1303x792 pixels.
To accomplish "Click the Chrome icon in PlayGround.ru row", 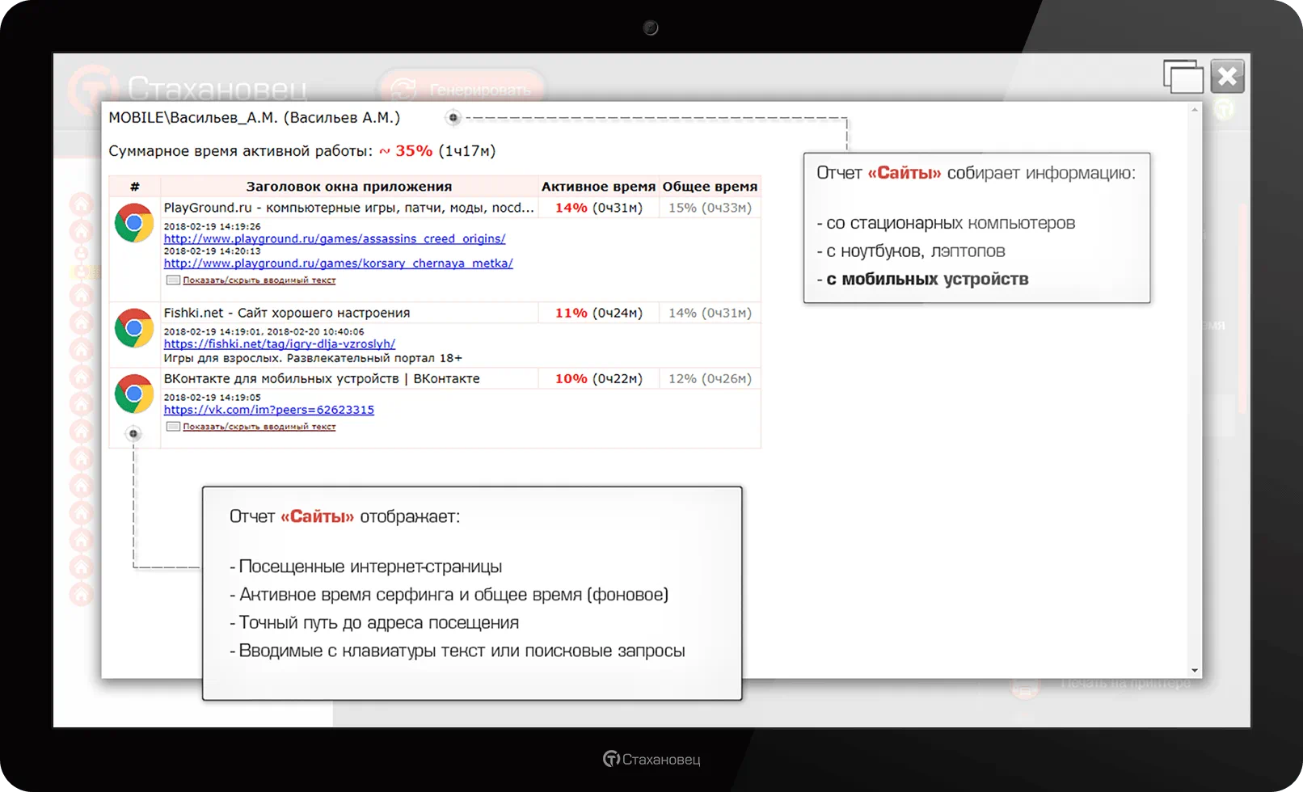I will click(134, 223).
